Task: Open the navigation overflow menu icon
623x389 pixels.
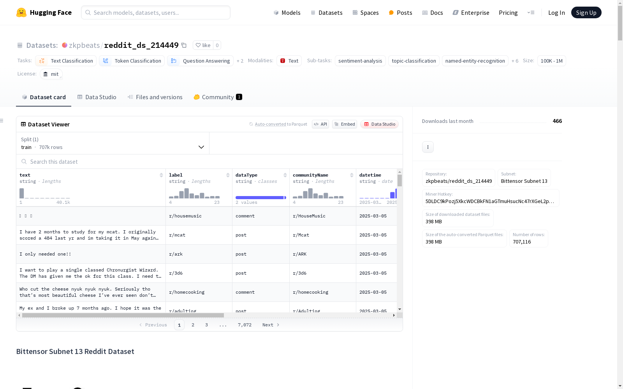Action: pos(531,12)
